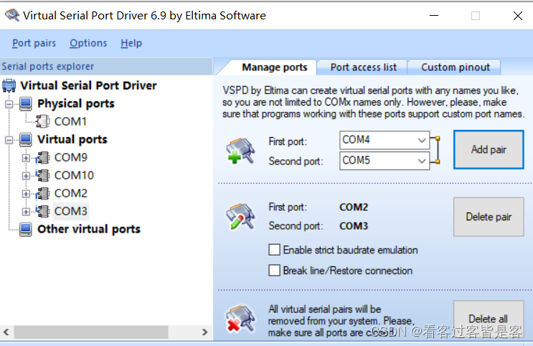The image size is (533, 346).
Task: Click the edit-pair icon with pencil
Action: [240, 217]
